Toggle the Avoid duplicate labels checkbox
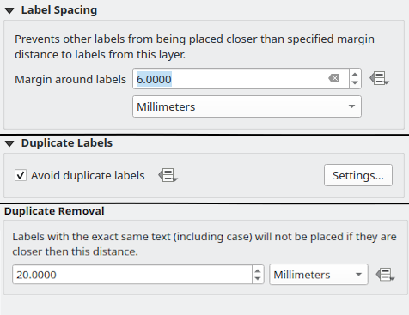The width and height of the screenshot is (409, 315). click(21, 175)
